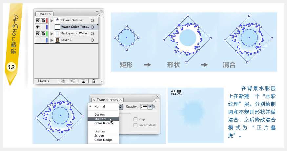Viewport: 287px width, 151px height.
Task: Choose Lighten blending mode
Action: [x=103, y=131]
